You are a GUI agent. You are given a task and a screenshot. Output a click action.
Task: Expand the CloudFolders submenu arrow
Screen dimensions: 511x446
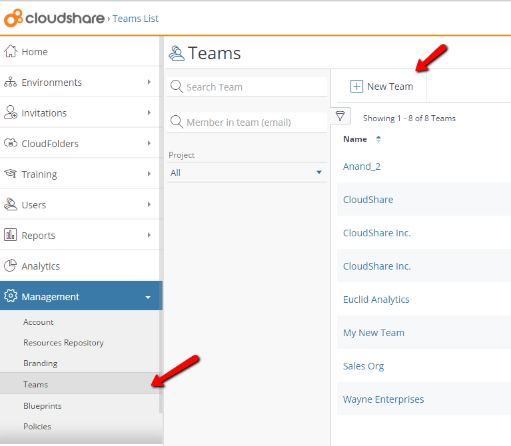pyautogui.click(x=149, y=143)
